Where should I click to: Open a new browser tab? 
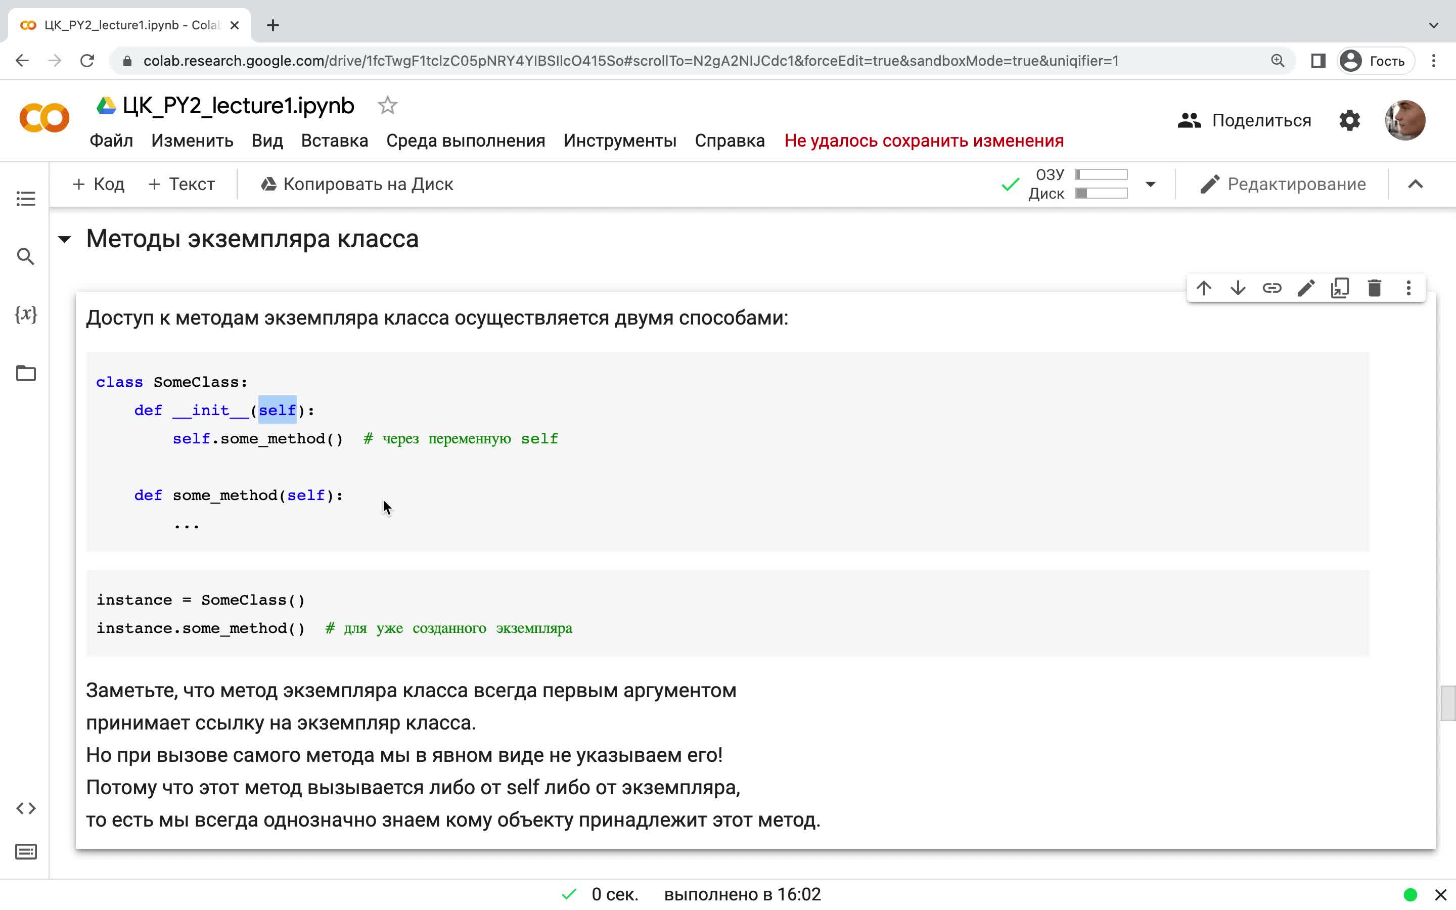pyautogui.click(x=272, y=25)
